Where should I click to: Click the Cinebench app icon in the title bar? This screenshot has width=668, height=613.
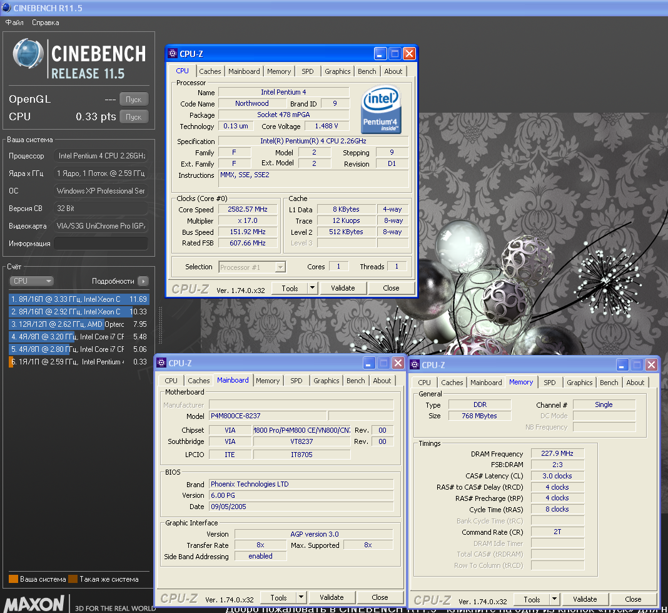click(6, 8)
